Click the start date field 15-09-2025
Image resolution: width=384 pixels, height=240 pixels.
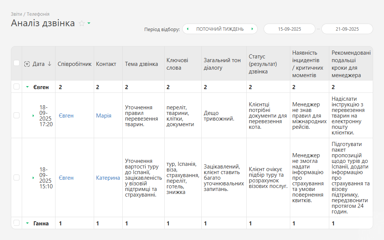coord(289,29)
